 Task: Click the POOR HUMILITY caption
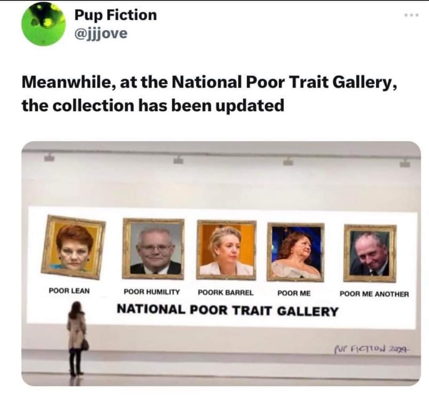[152, 292]
